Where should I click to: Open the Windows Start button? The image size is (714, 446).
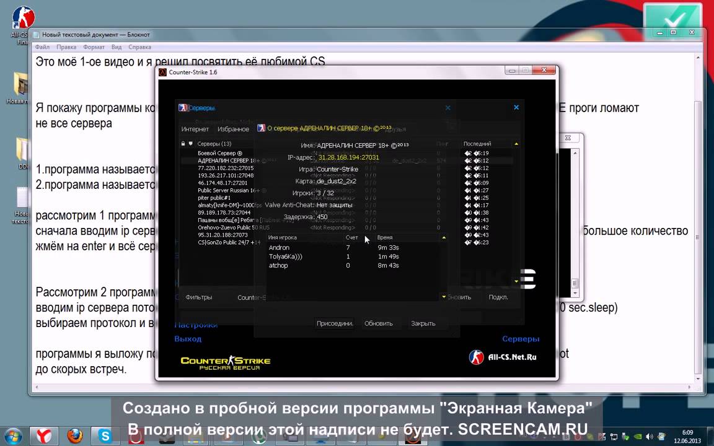(x=12, y=436)
